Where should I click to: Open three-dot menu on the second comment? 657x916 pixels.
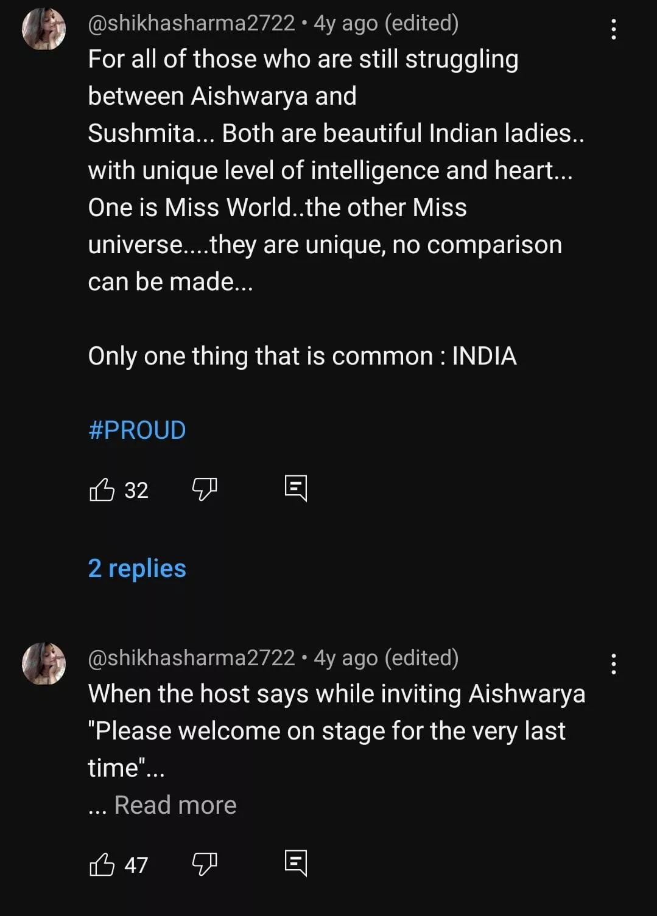pyautogui.click(x=613, y=664)
